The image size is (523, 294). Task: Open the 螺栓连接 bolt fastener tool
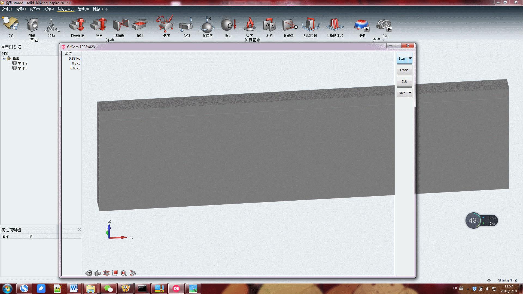pos(77,25)
